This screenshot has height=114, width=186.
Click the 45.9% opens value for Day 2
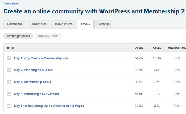click(139, 70)
